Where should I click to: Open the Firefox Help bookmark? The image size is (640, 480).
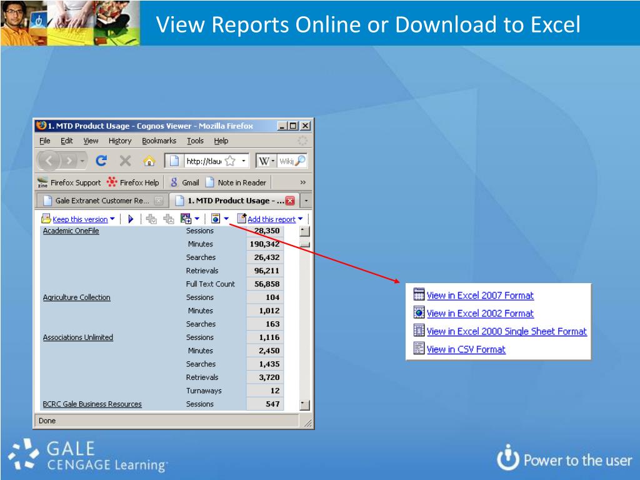point(132,182)
